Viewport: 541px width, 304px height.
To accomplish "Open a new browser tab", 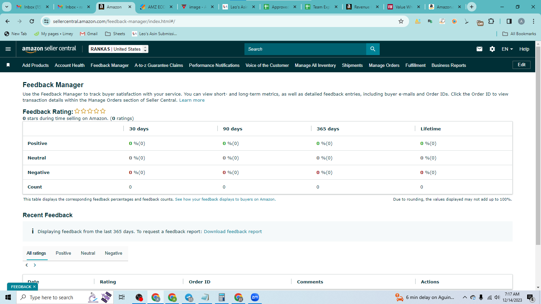I will [x=472, y=7].
